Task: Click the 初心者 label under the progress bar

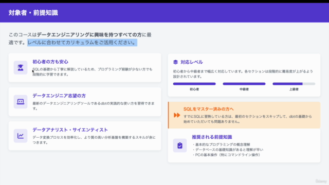Action: coord(194,89)
